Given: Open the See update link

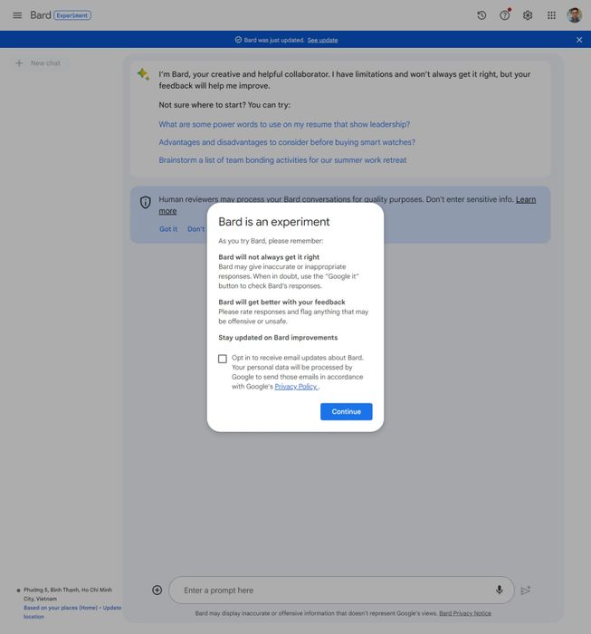Looking at the screenshot, I should (322, 40).
